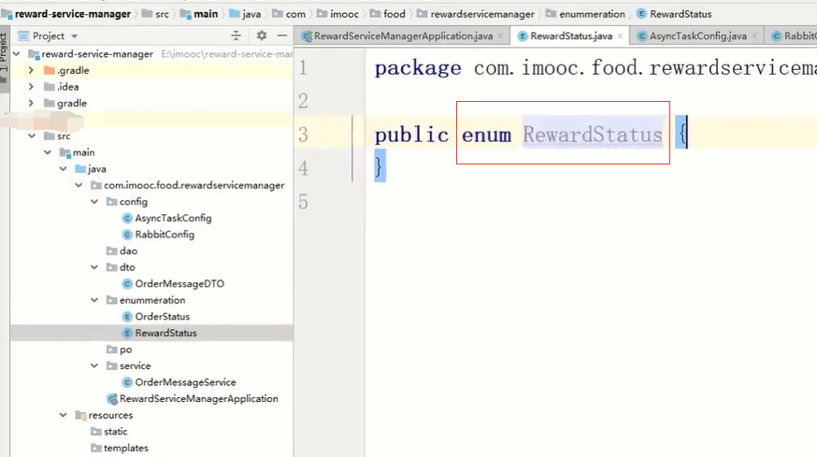817x457 pixels.
Task: Click the public keyword on line 3
Action: pos(411,136)
